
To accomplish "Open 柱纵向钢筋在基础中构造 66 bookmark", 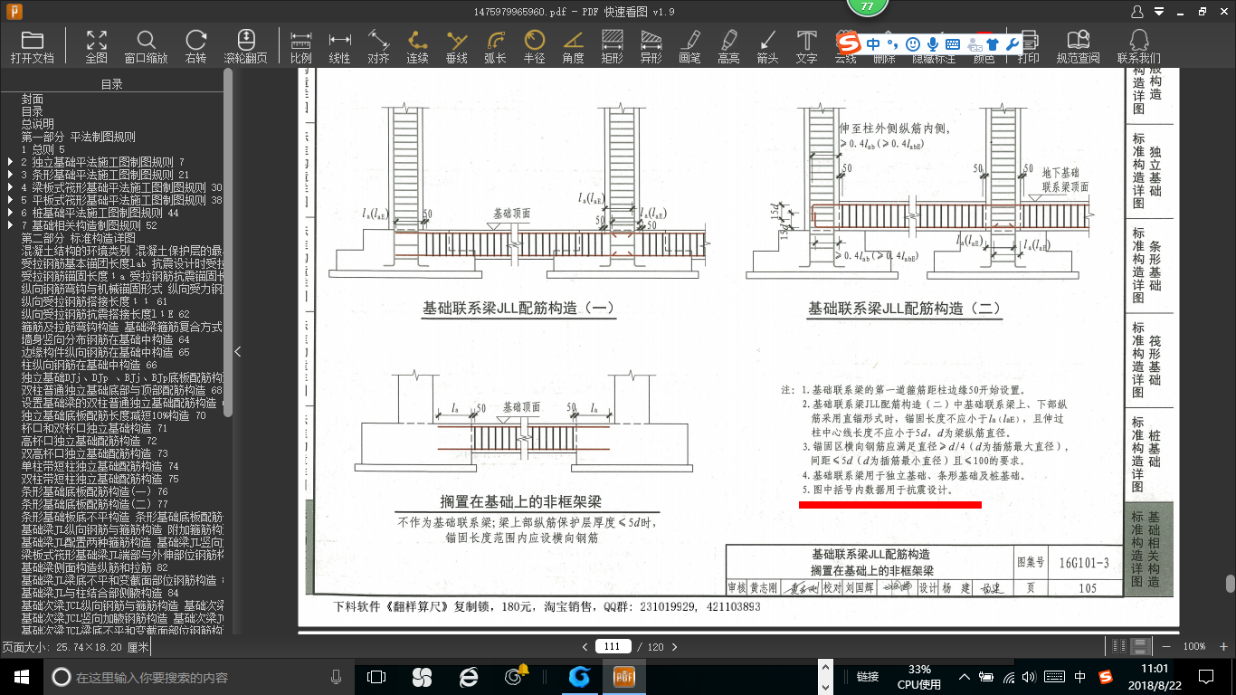I will pyautogui.click(x=89, y=365).
